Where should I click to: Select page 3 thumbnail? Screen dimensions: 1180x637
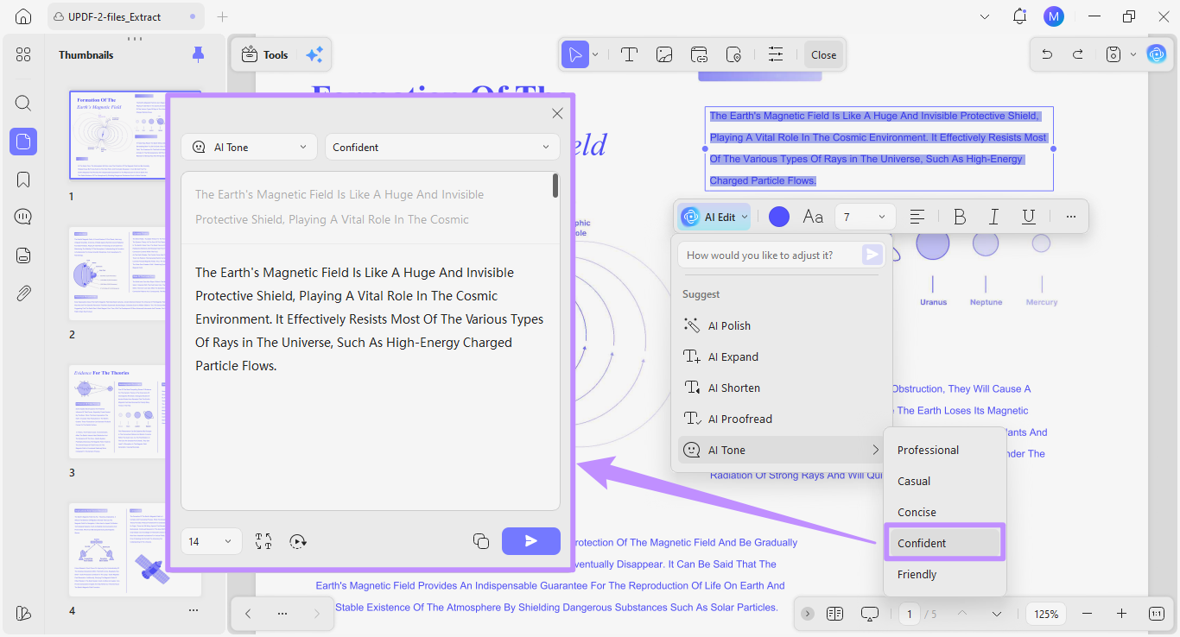(135, 412)
